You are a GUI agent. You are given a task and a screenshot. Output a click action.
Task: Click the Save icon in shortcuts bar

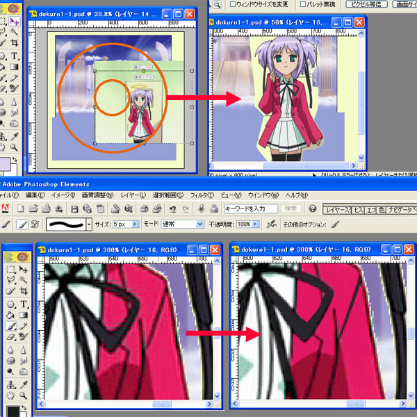[75, 208]
